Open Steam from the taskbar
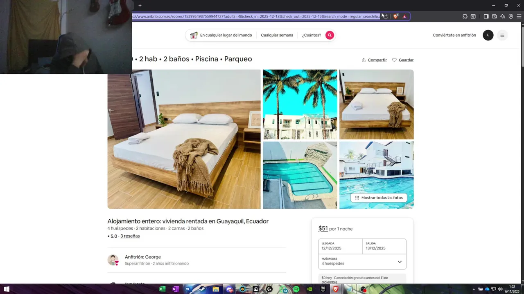Viewport: 524px width, 294px height. coord(202,289)
